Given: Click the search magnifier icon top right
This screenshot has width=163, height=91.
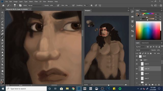Looking at the screenshot, I should click(x=152, y=6).
